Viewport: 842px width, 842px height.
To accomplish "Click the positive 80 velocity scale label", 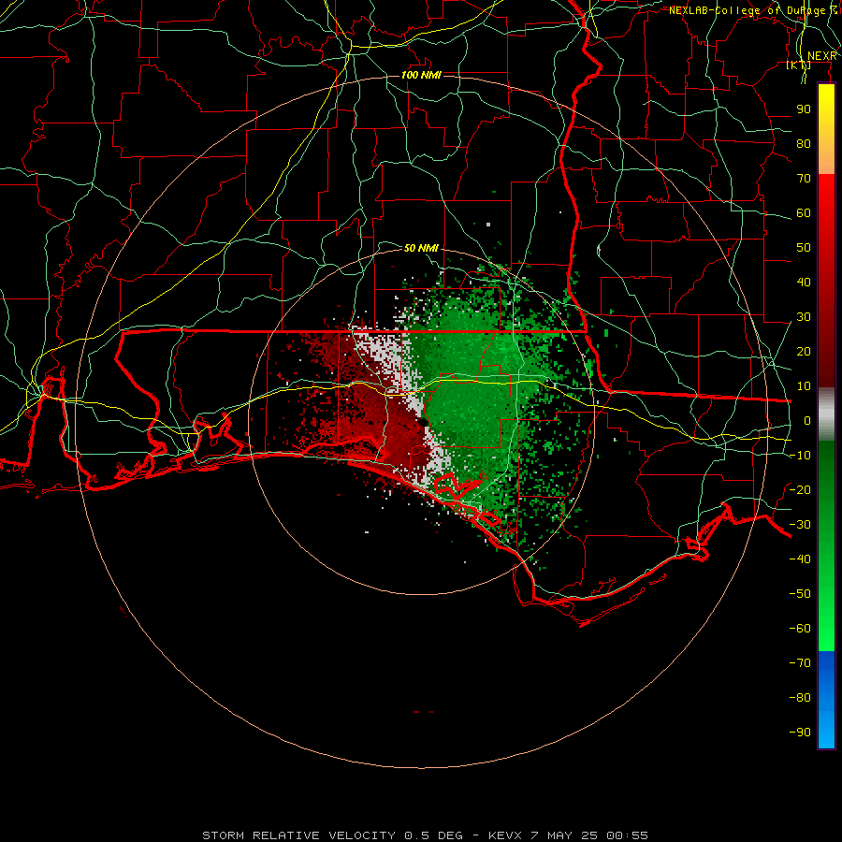I will tap(804, 143).
